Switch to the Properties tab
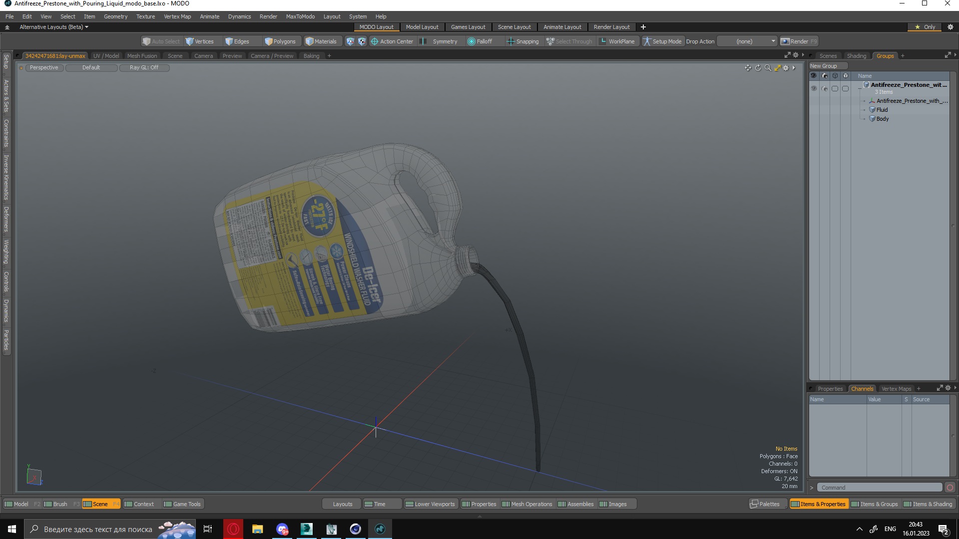This screenshot has height=539, width=959. pos(830,389)
